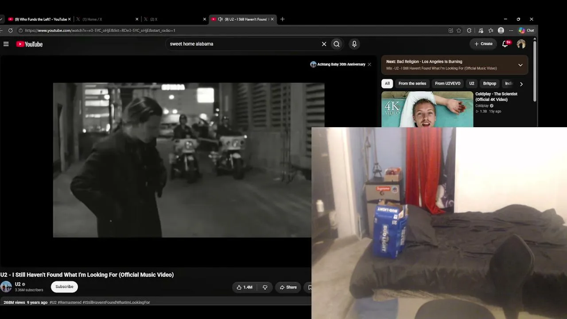This screenshot has width=567, height=319.
Task: Click the browser address bar URL
Action: click(100, 31)
